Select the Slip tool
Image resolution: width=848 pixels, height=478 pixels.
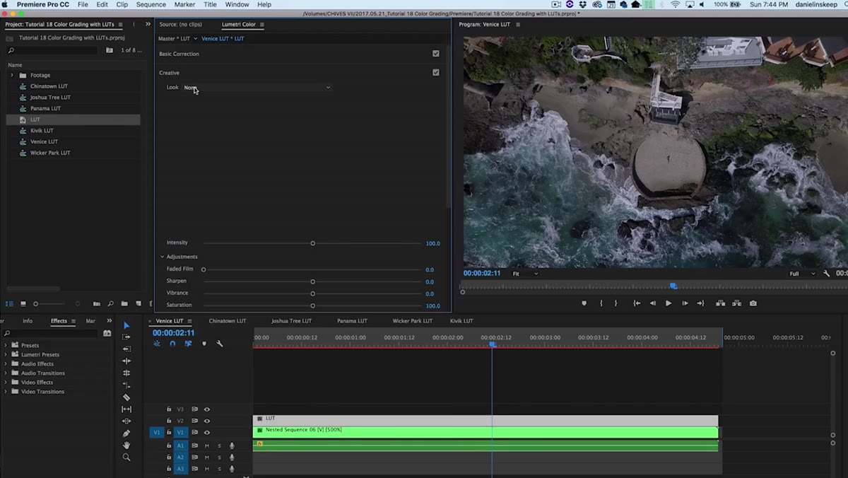coord(126,409)
